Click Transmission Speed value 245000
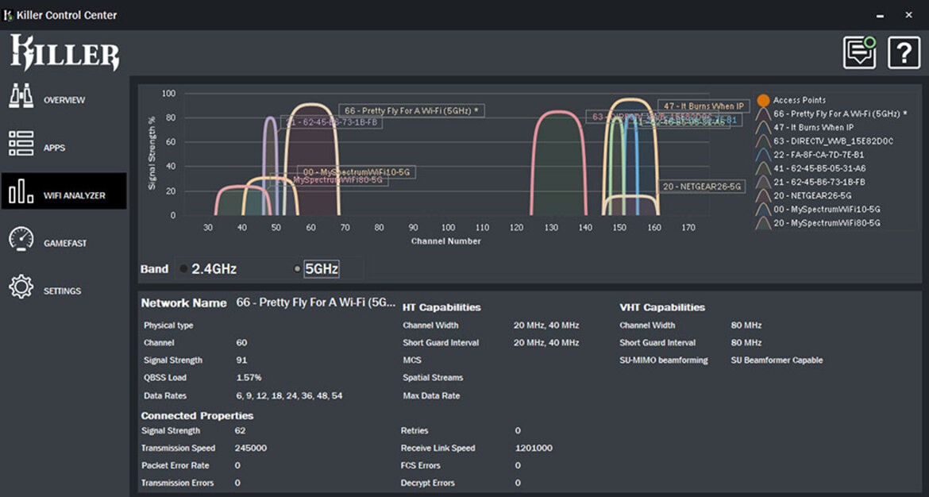929x497 pixels. click(x=251, y=449)
